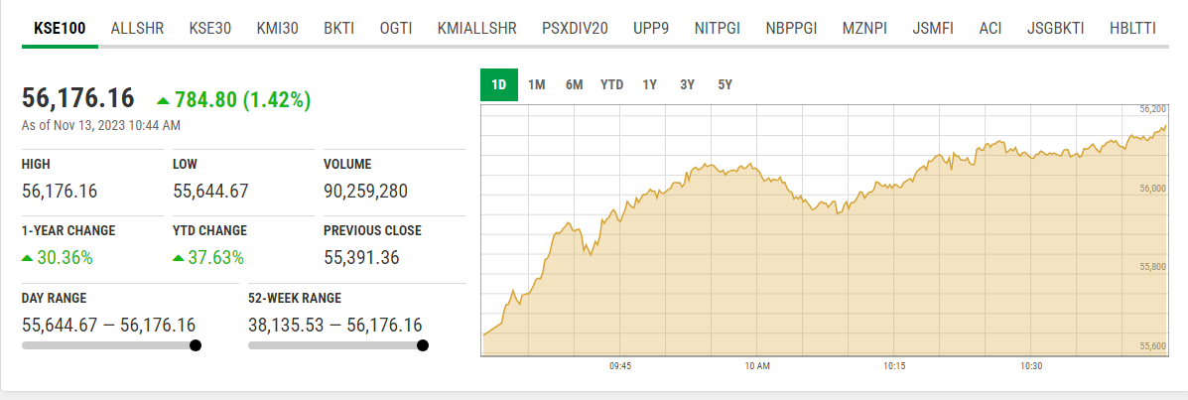The width and height of the screenshot is (1188, 400).
Task: Switch to KMIALLSHR index tab
Action: tap(477, 28)
